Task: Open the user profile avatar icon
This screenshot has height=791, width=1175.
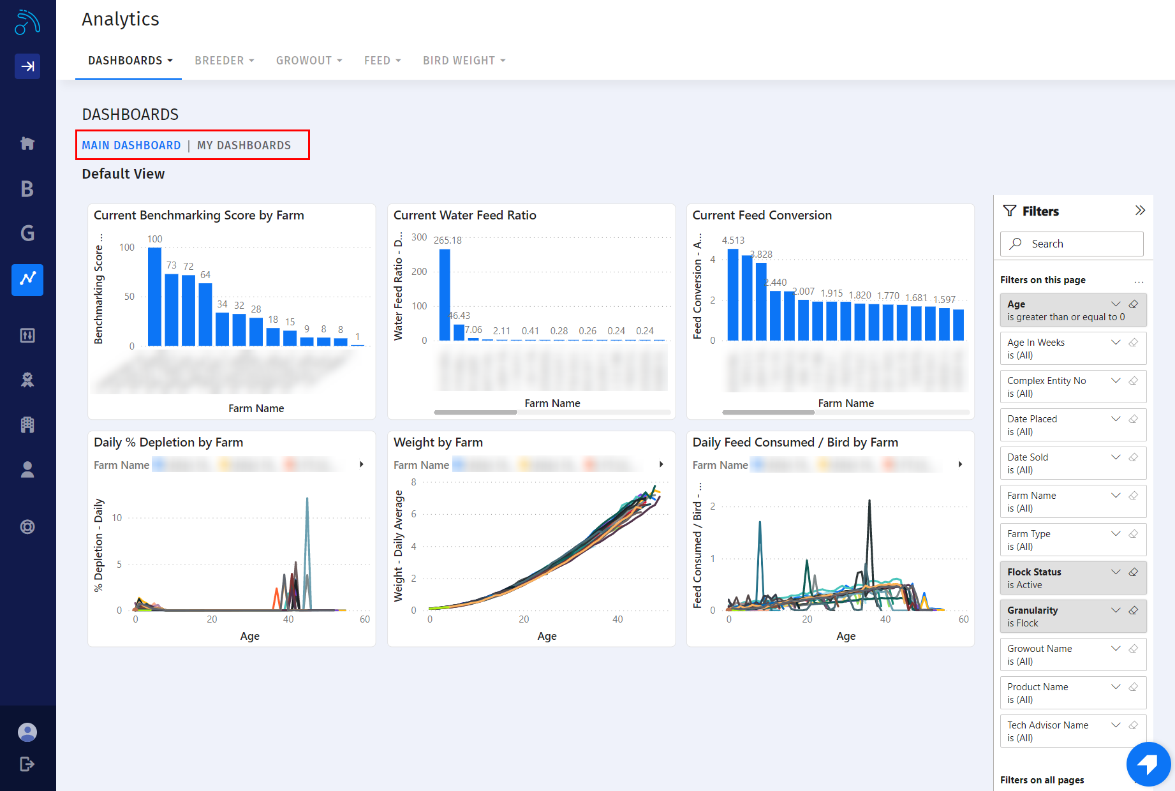Action: click(x=27, y=732)
